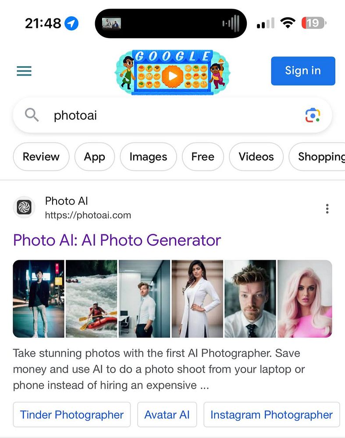Tap the audio waveform in Dynamic Island

(x=231, y=24)
